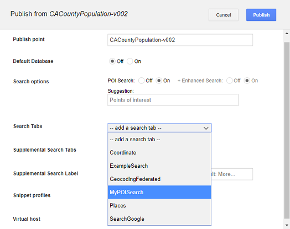The image size is (290, 229).
Task: Choose Places search tab option
Action: 159,205
